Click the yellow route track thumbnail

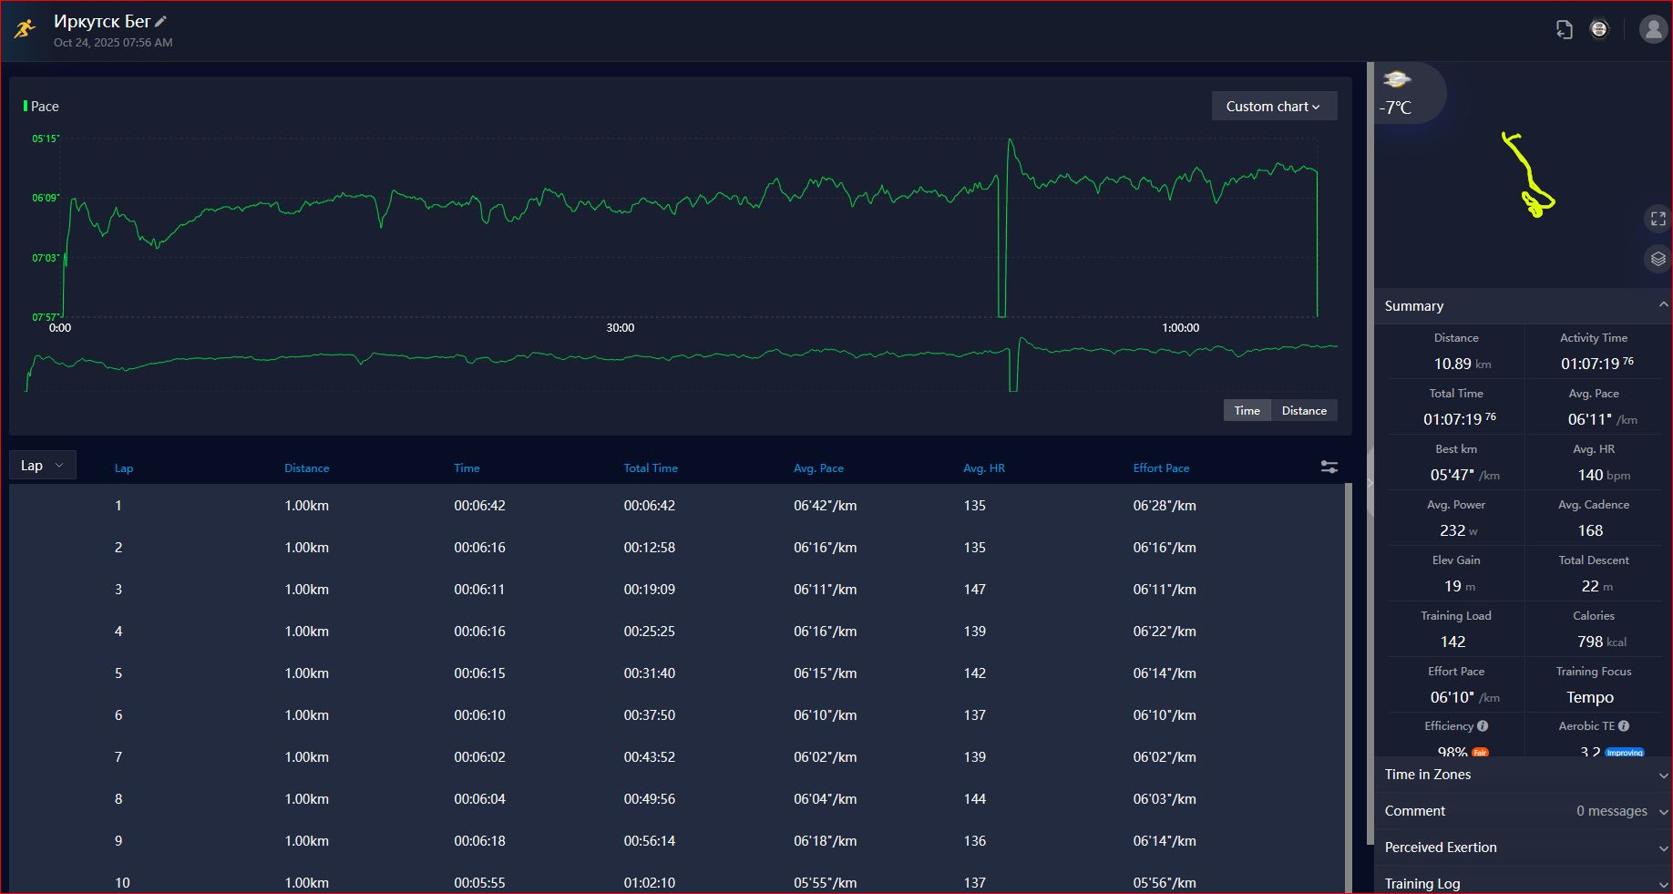click(x=1527, y=174)
